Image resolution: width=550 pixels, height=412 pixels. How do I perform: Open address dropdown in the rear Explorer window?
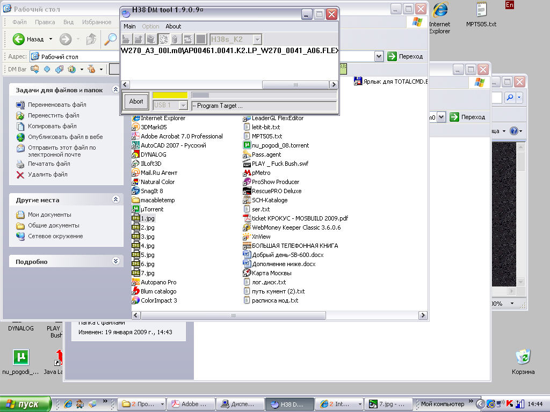click(x=442, y=117)
